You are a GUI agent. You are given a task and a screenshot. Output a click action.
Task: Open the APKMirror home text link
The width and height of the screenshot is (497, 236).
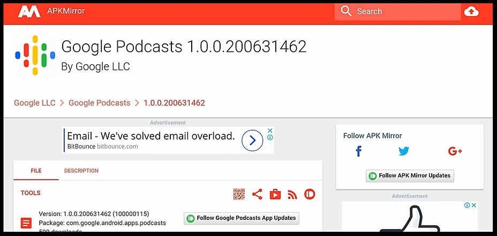pos(66,11)
